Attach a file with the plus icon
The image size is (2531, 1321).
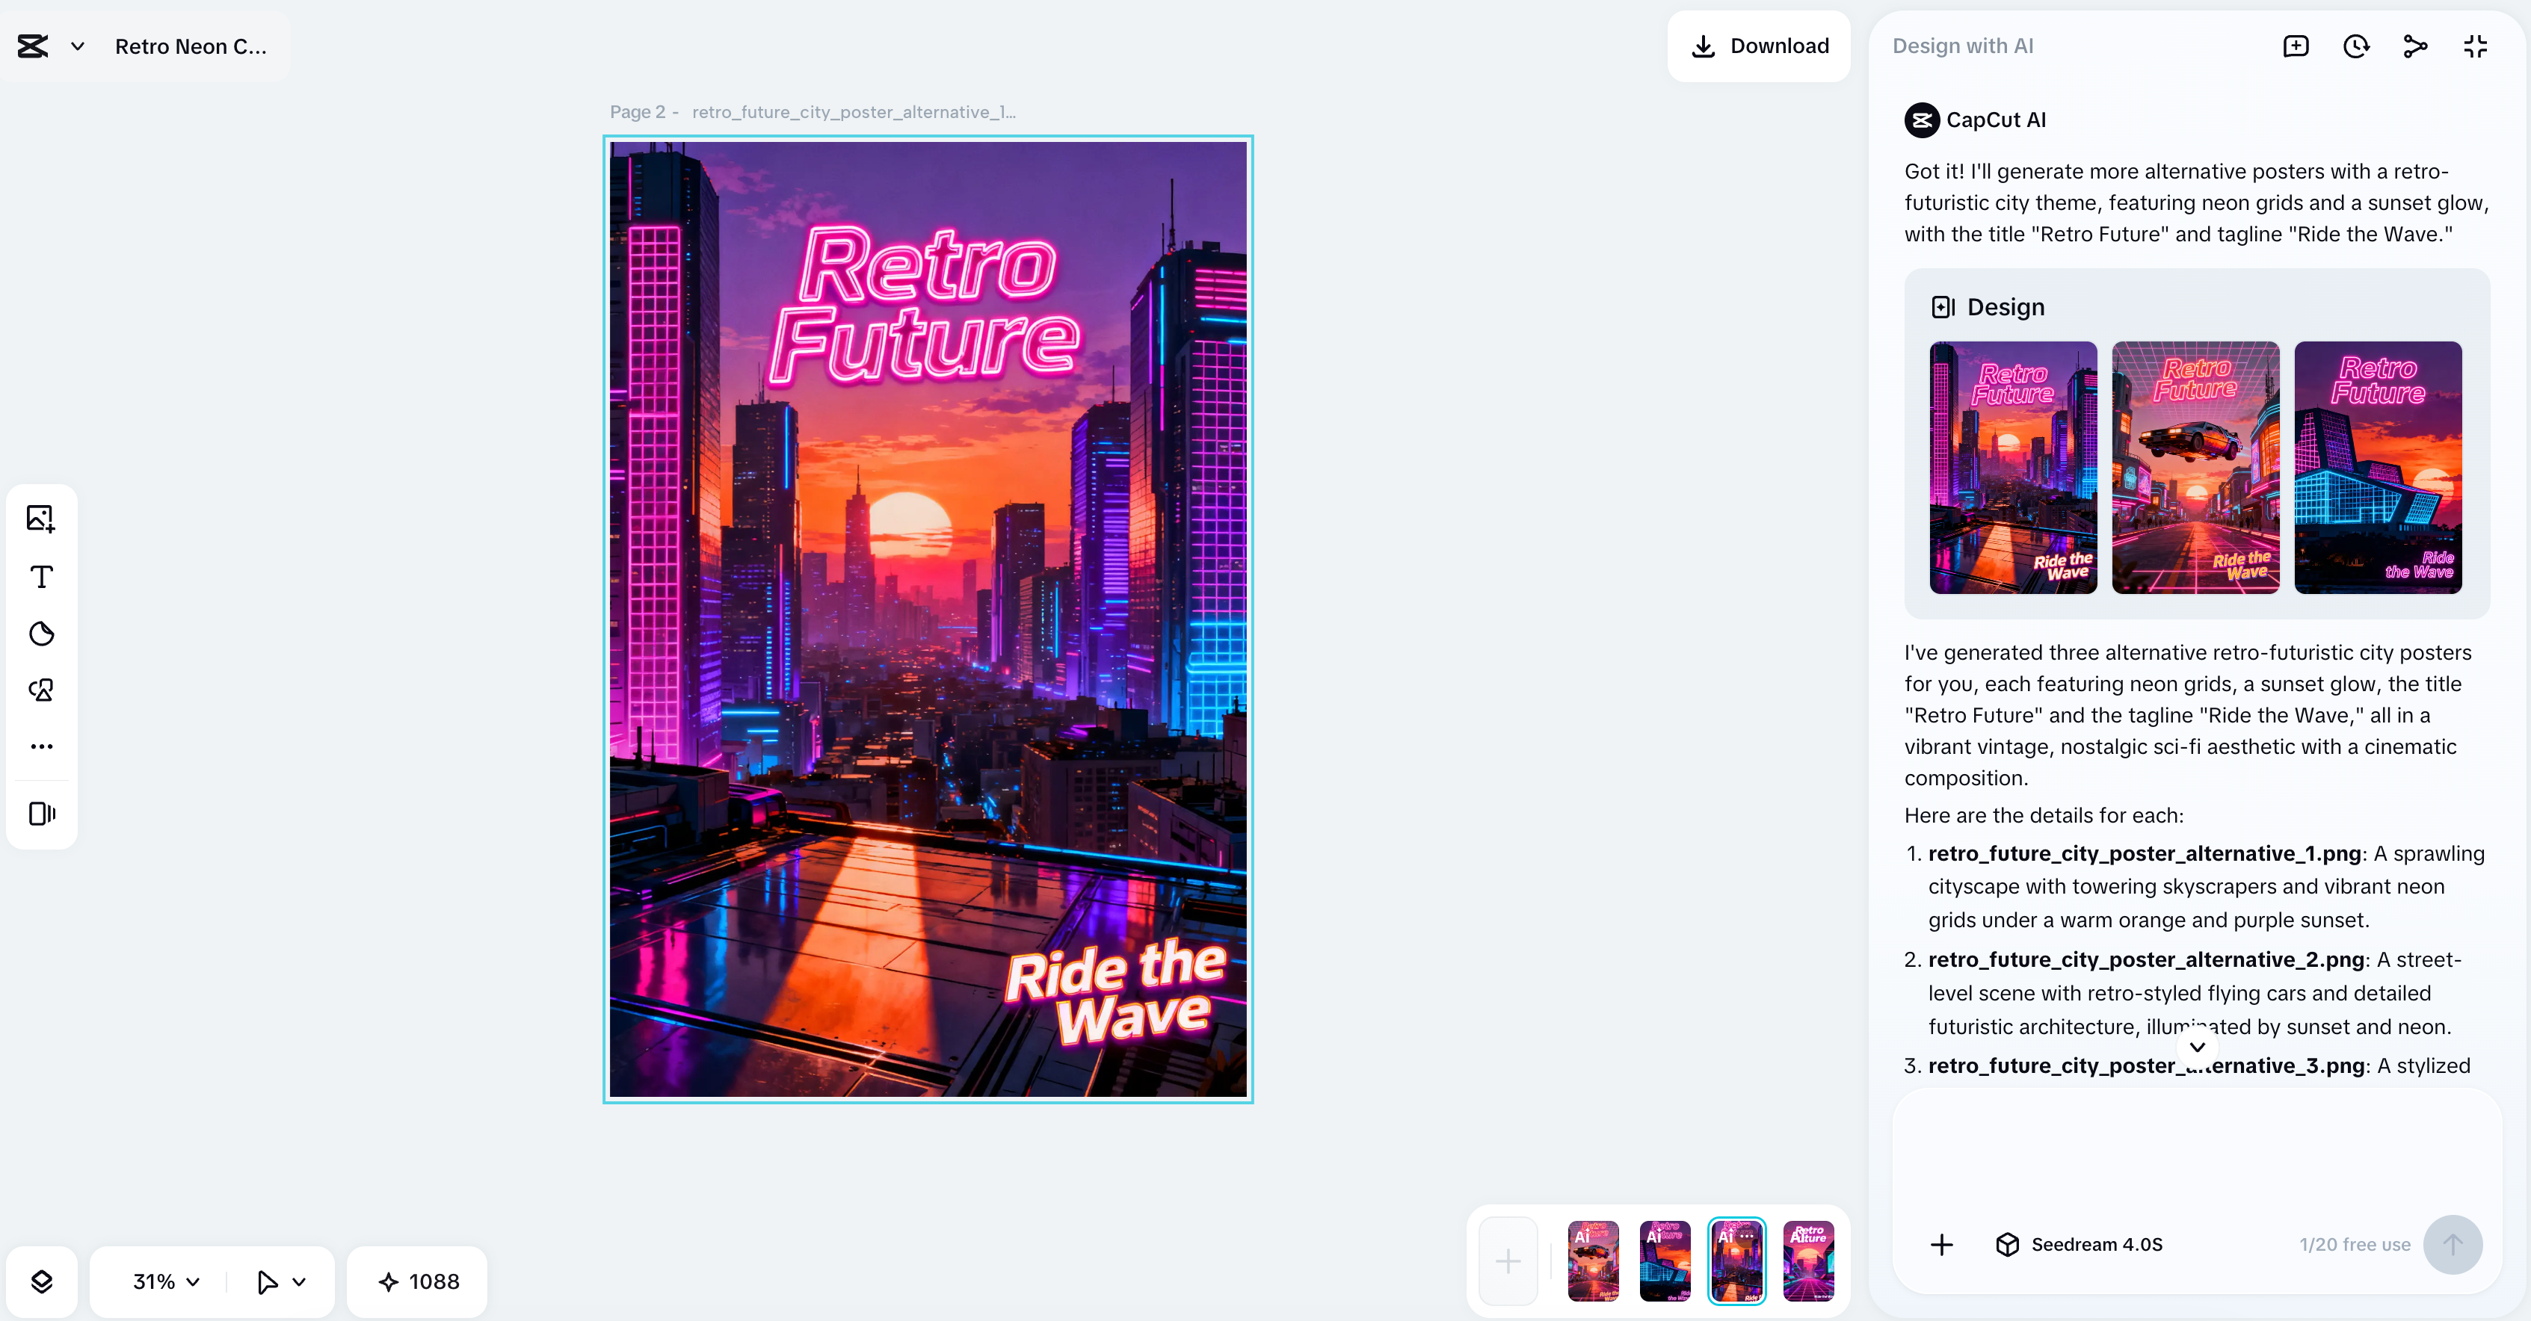click(x=1943, y=1244)
